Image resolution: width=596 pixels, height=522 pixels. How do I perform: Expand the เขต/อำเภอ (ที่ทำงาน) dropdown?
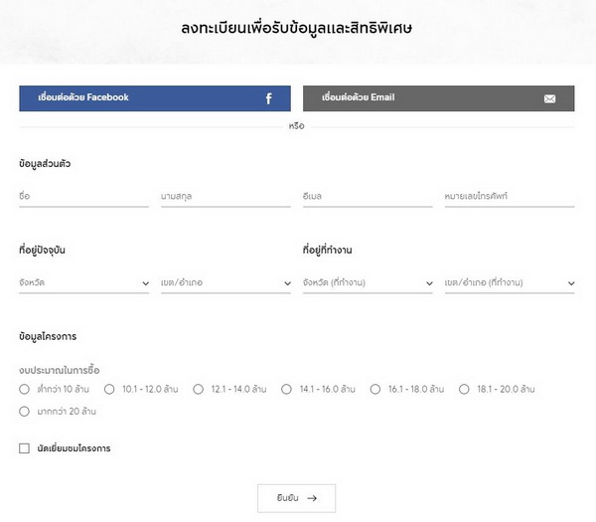(x=510, y=283)
